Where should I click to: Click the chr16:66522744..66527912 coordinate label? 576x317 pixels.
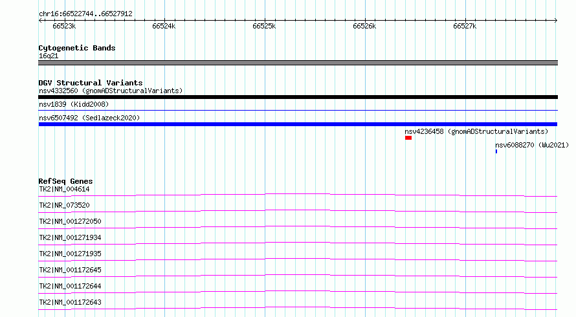point(85,14)
